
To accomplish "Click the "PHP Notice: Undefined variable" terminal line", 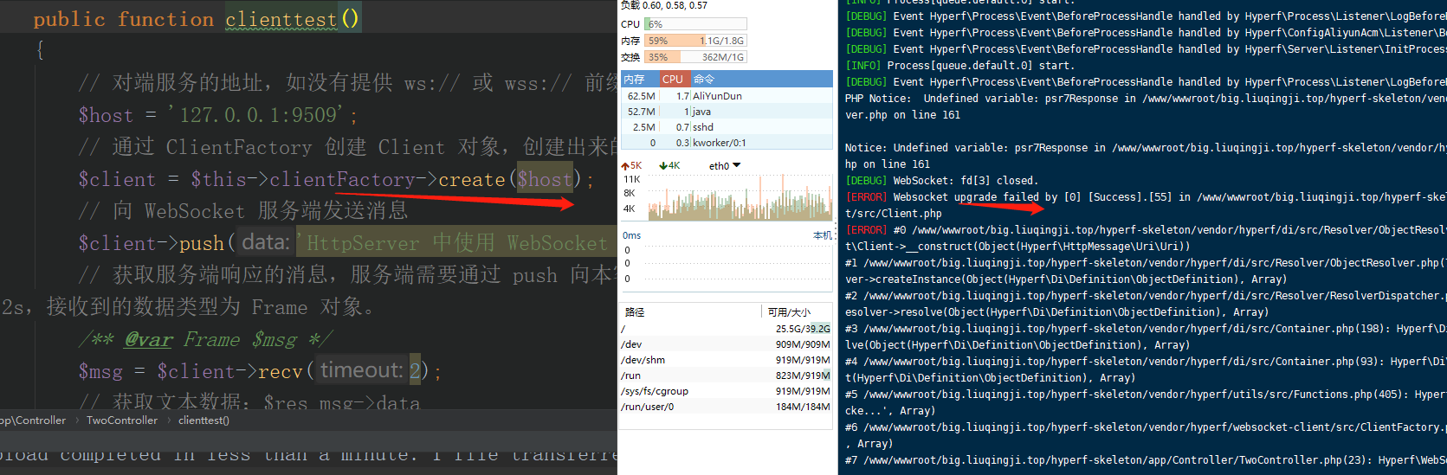I will [x=1146, y=99].
